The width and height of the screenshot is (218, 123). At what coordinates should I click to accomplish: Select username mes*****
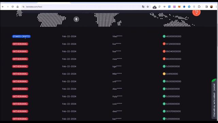click(117, 59)
